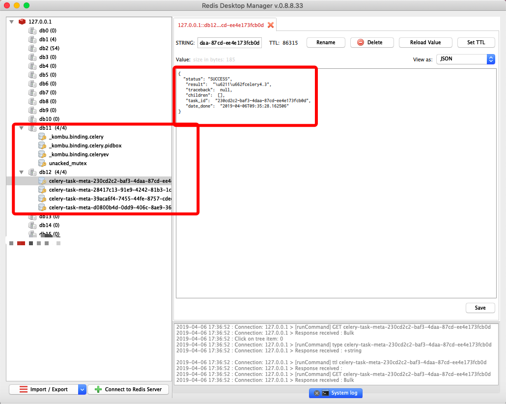Viewport: 506px width, 404px height.
Task: Click the terminal icon on System log button
Action: (x=325, y=393)
